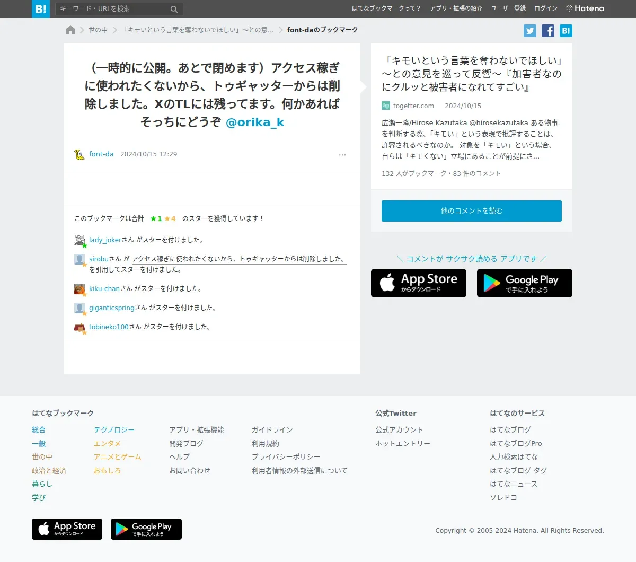The height and width of the screenshot is (562, 636).
Task: Open the @orika_k mention link
Action: click(255, 122)
